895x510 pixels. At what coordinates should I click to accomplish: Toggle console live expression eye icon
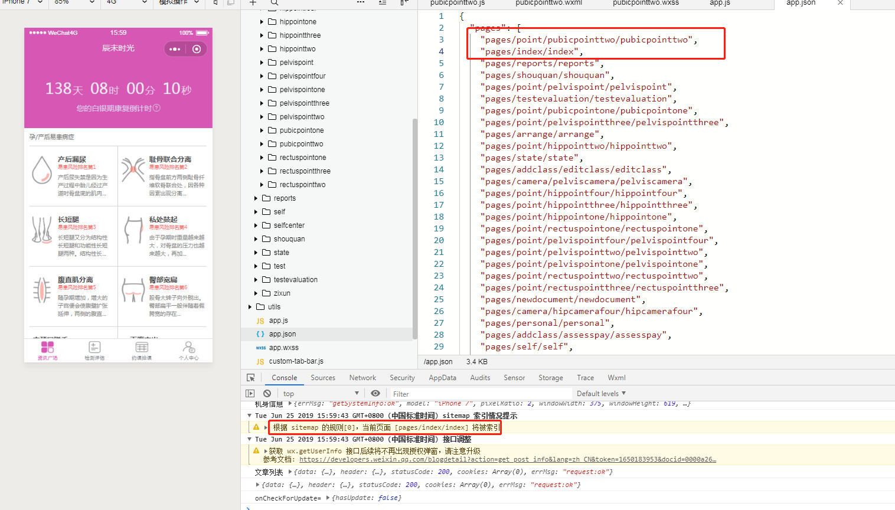(375, 393)
